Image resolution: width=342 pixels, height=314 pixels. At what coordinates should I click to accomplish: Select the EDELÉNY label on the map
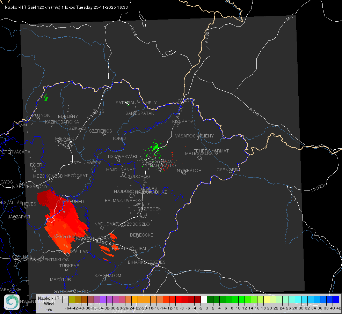pos(68,117)
